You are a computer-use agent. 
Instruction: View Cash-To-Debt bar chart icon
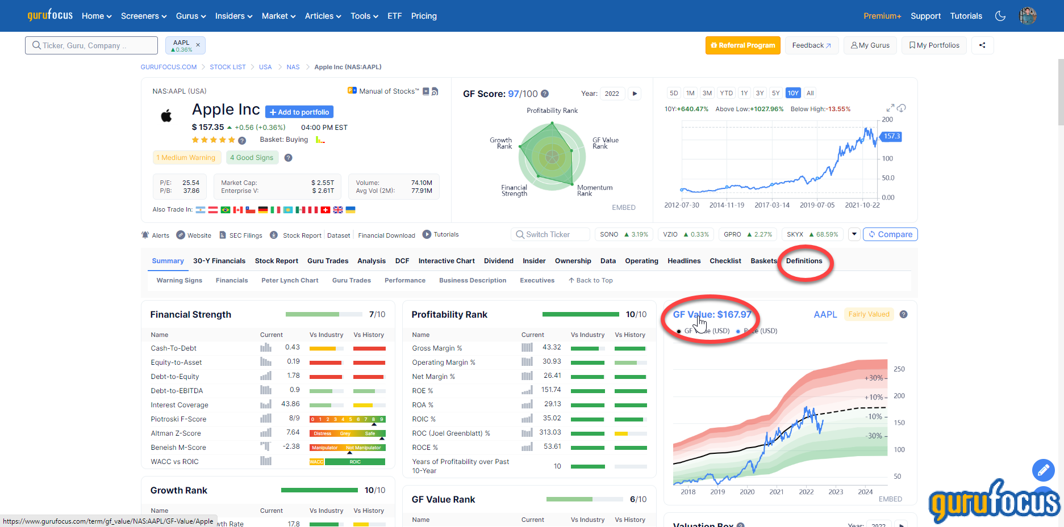click(266, 347)
